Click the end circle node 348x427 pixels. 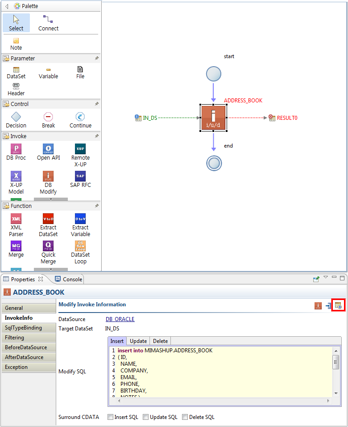(214, 163)
